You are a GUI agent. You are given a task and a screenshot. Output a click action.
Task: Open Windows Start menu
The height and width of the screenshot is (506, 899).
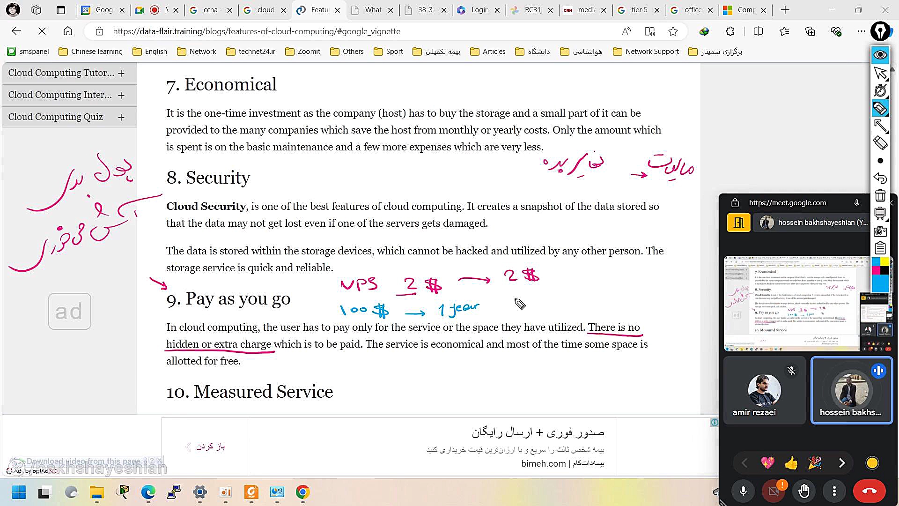[x=19, y=492]
